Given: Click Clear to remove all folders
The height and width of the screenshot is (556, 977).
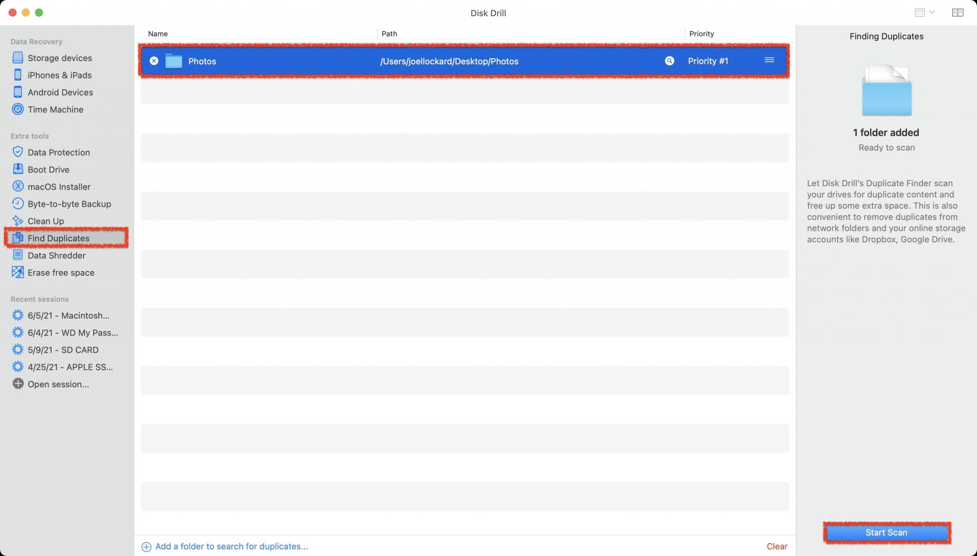Looking at the screenshot, I should coord(777,546).
